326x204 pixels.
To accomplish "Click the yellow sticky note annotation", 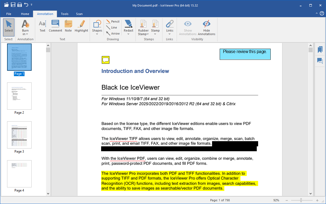I will (x=105, y=60).
